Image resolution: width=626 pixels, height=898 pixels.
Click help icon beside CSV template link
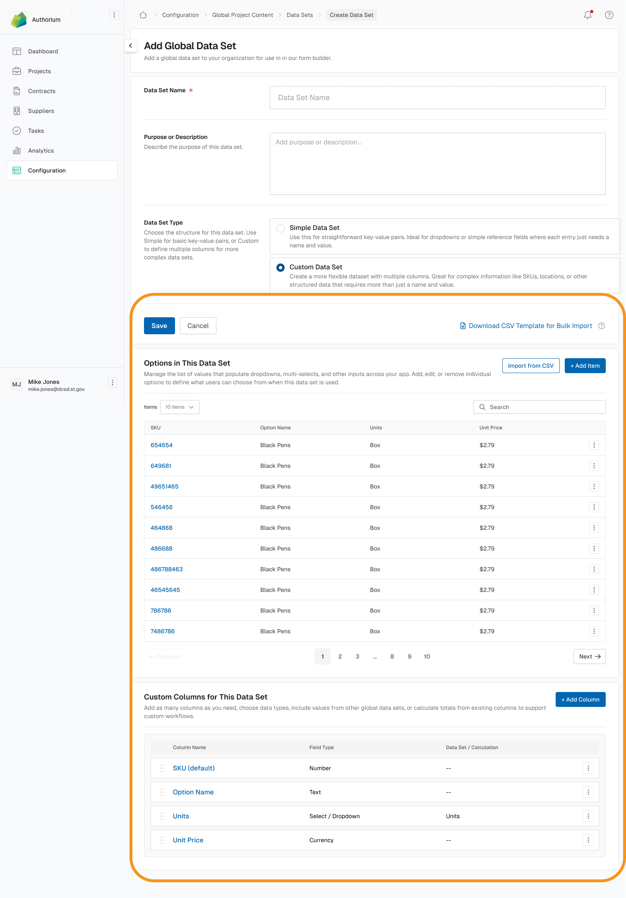[602, 326]
